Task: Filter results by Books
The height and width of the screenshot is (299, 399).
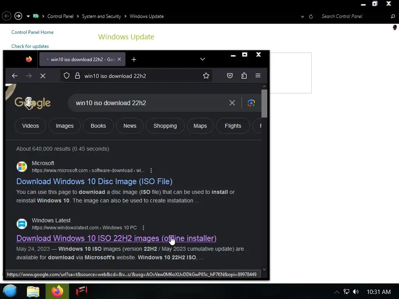Action: (98, 126)
